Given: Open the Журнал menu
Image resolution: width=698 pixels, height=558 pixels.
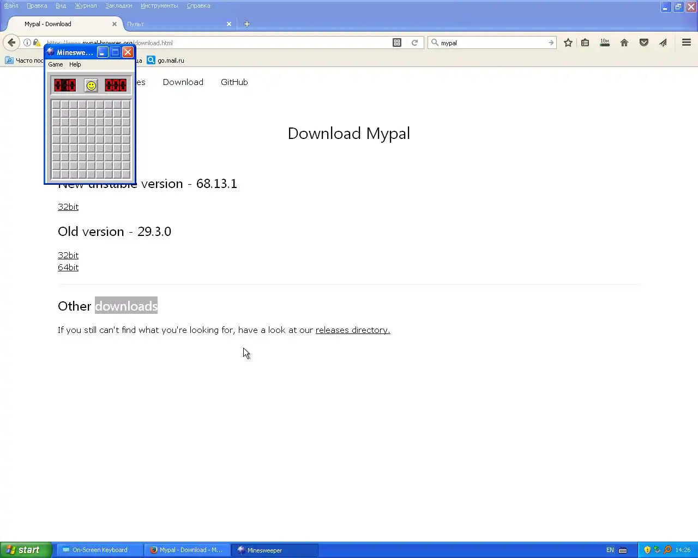Looking at the screenshot, I should click(x=86, y=5).
